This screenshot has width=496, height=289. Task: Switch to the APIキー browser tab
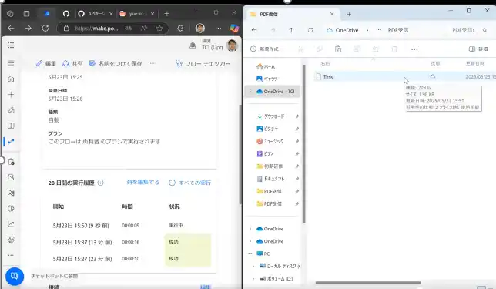coord(96,14)
